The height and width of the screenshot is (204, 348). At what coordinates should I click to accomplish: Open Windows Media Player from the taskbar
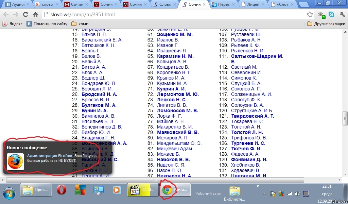point(117,190)
